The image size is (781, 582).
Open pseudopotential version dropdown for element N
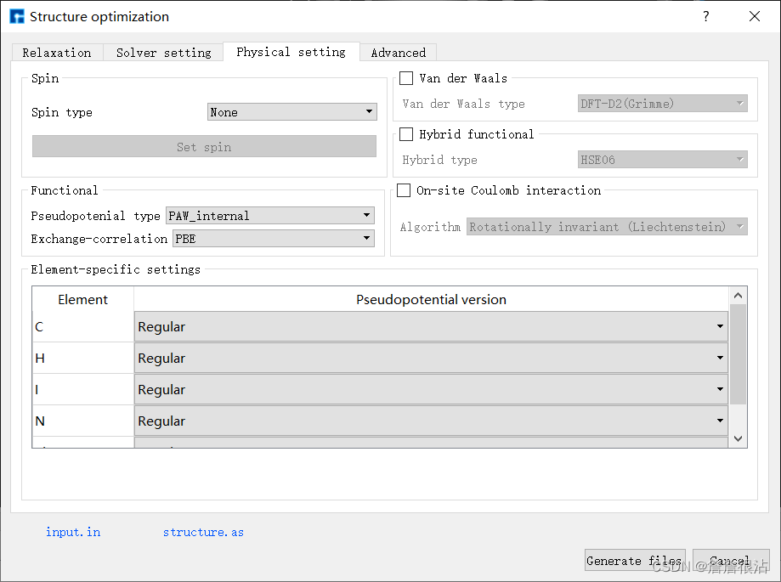(x=431, y=421)
